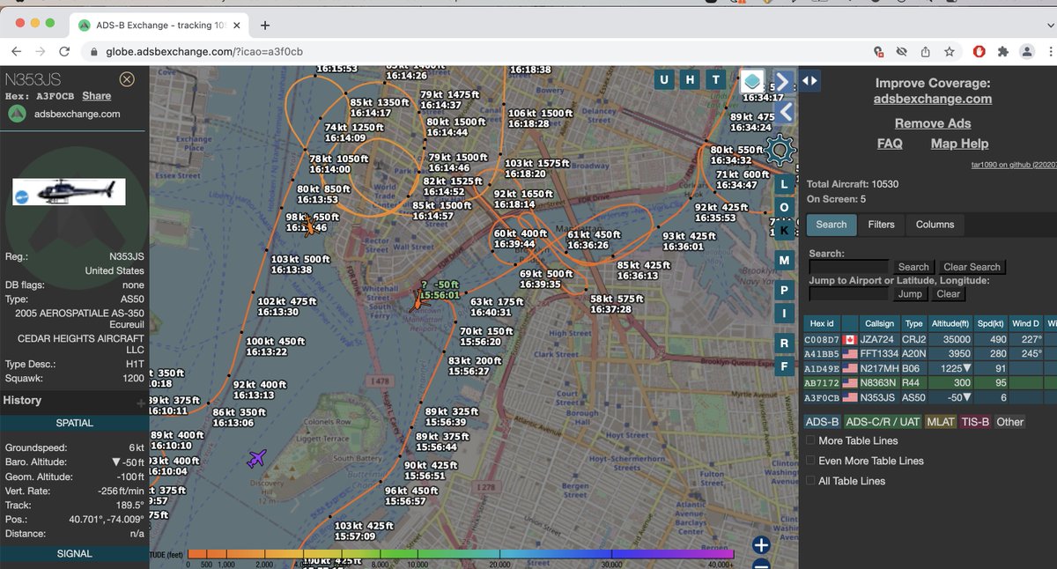
Task: Click the Remove Ads link
Action: coord(933,123)
